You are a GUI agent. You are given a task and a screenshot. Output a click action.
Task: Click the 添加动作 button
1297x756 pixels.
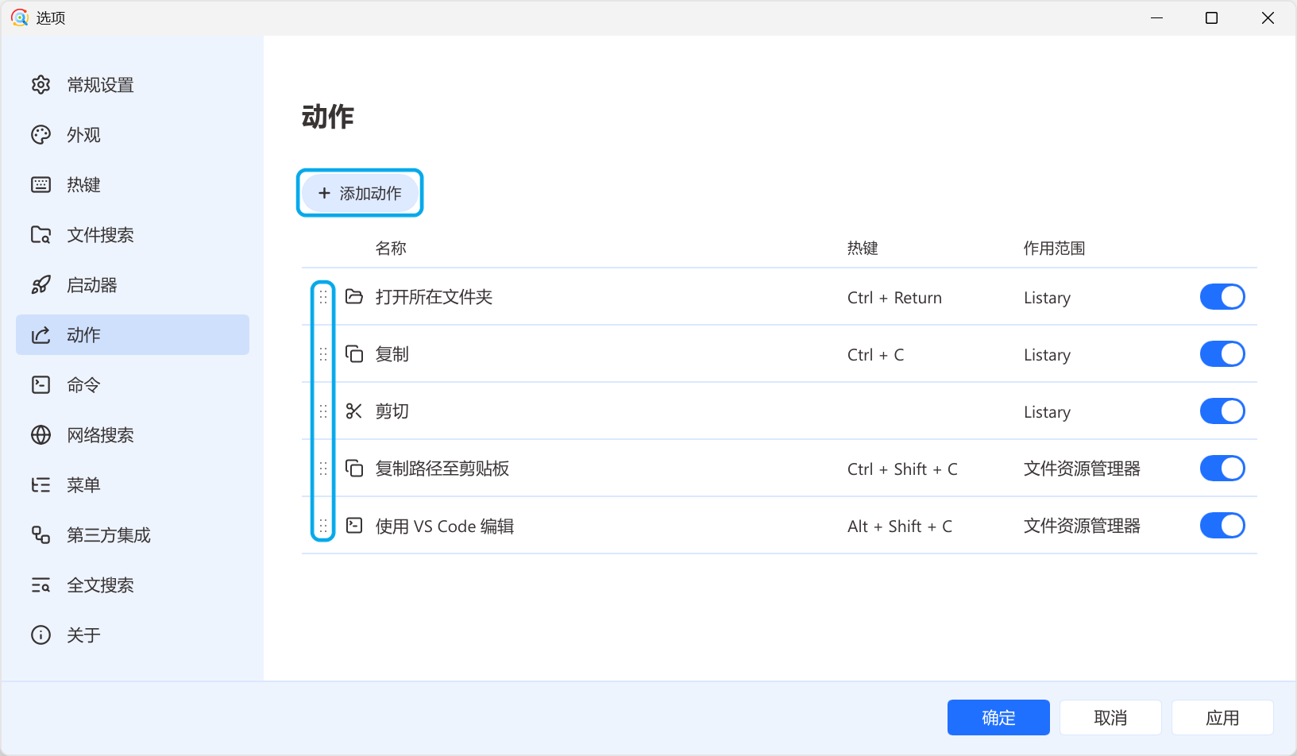click(360, 193)
